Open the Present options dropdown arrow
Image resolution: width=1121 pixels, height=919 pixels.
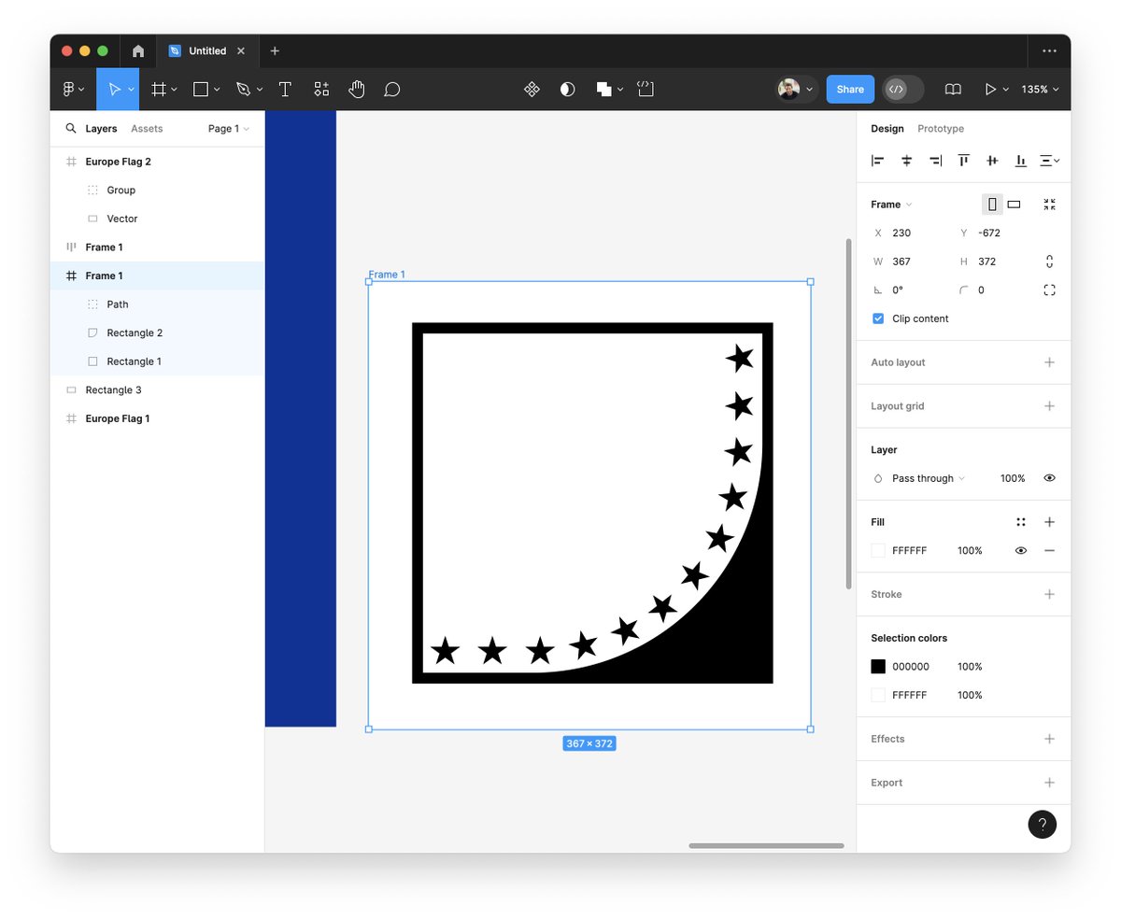1006,90
